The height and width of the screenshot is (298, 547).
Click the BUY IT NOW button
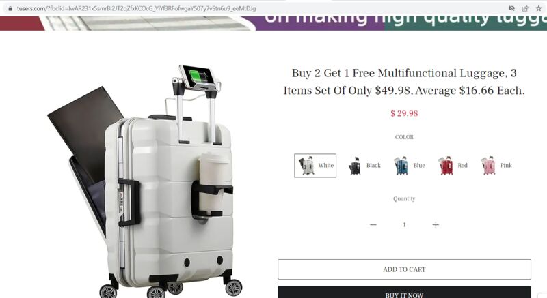(x=404, y=293)
